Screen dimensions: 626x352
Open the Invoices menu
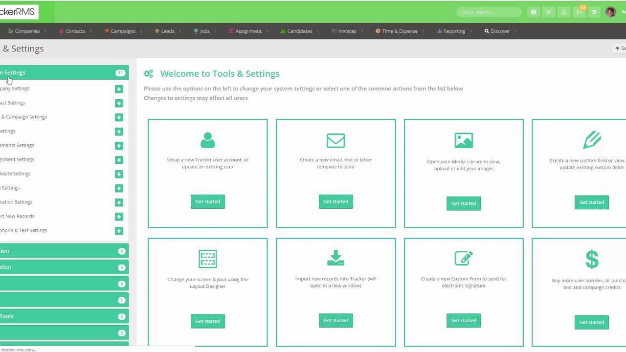pos(347,31)
